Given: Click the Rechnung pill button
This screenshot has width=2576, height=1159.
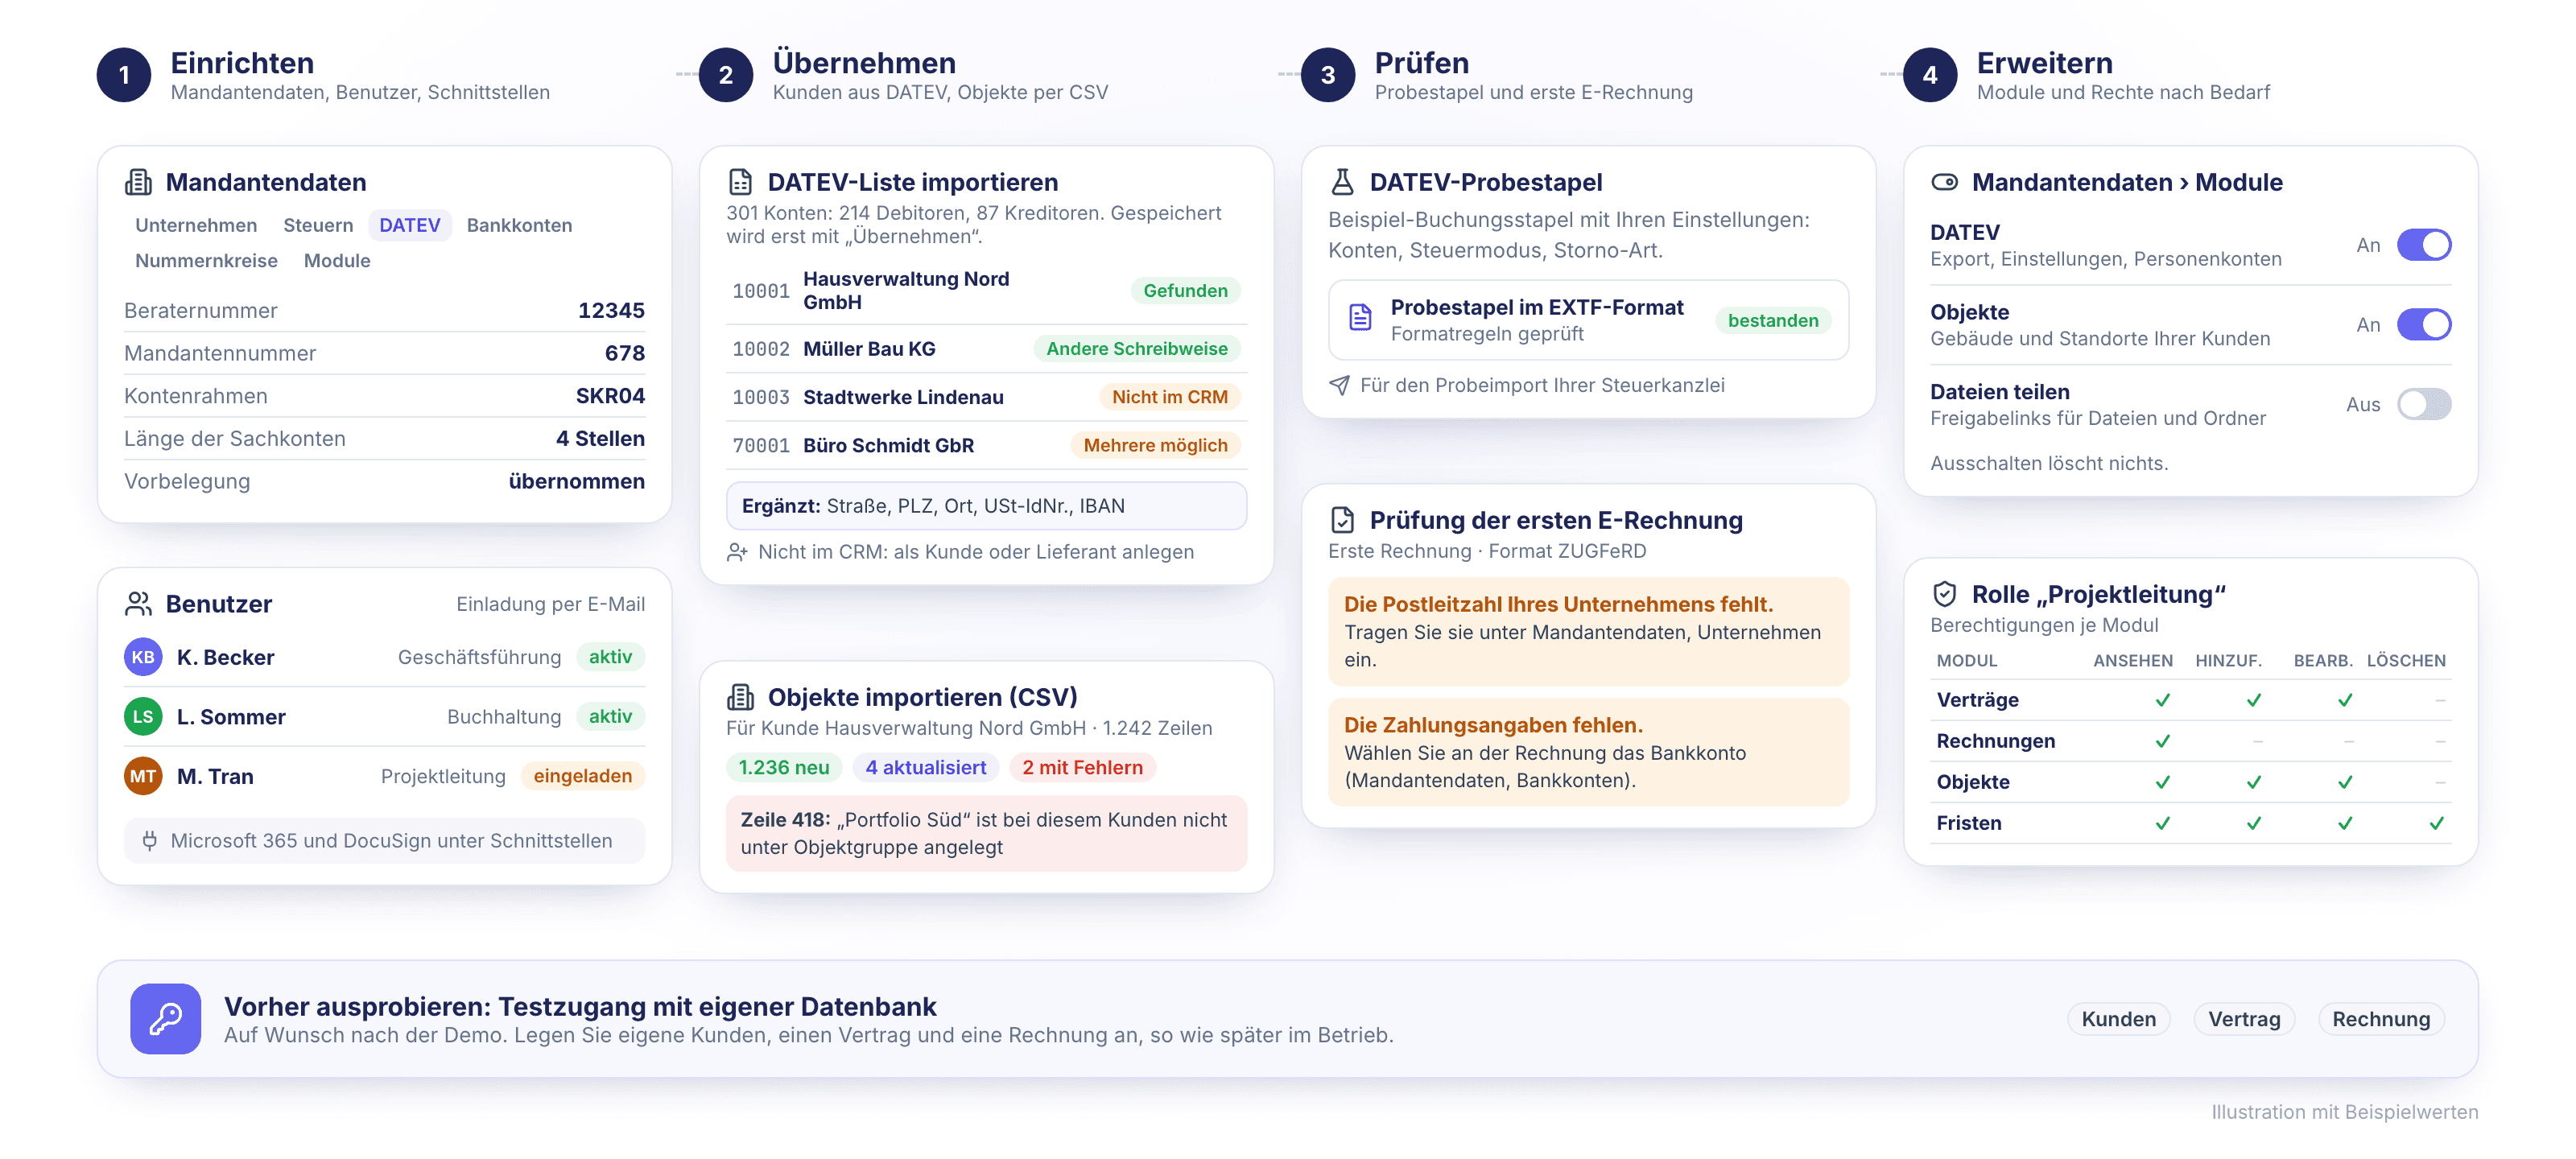Looking at the screenshot, I should 2380,1019.
